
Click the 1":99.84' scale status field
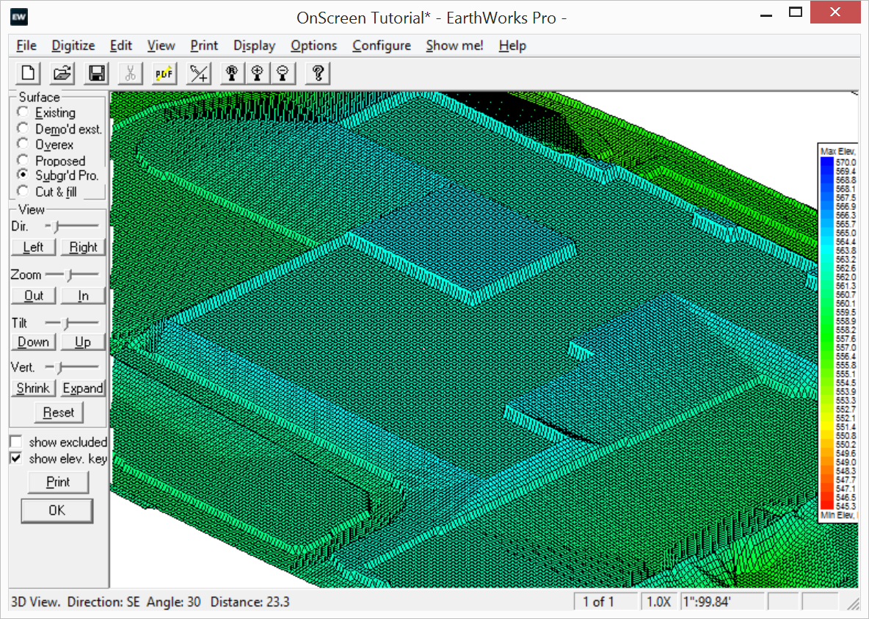coord(721,601)
